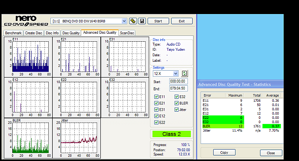The height and width of the screenshot is (161, 299).
Task: Click the floppy disk save icon
Action: tap(142, 21)
